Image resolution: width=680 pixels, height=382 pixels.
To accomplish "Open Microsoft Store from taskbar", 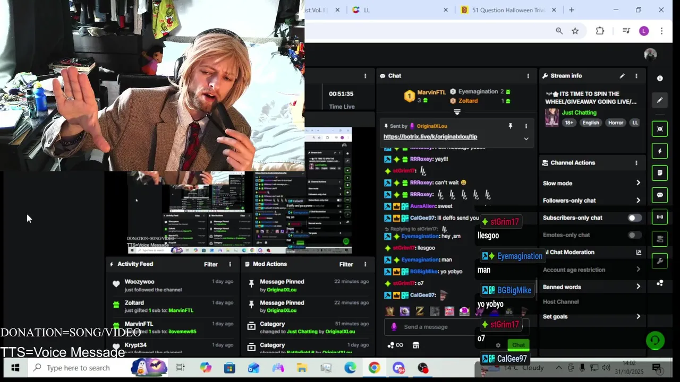I will pyautogui.click(x=229, y=368).
